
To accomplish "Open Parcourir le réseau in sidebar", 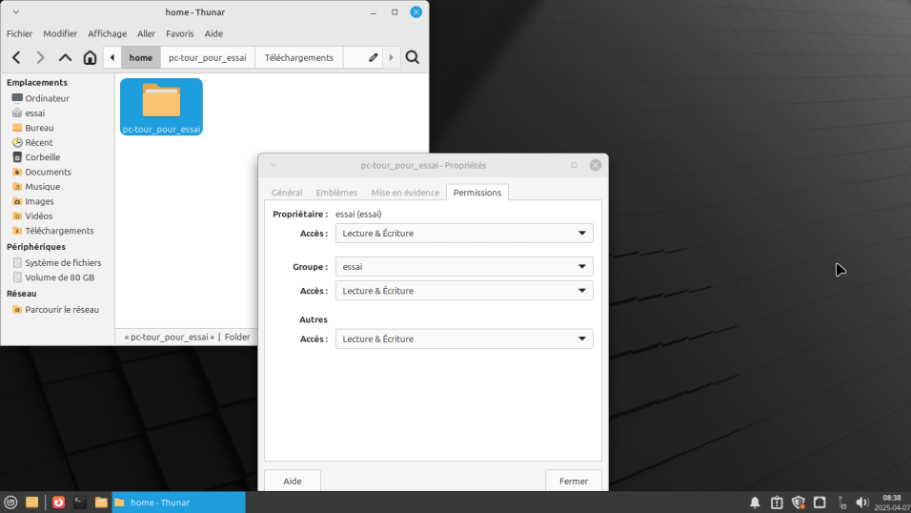I will click(62, 310).
